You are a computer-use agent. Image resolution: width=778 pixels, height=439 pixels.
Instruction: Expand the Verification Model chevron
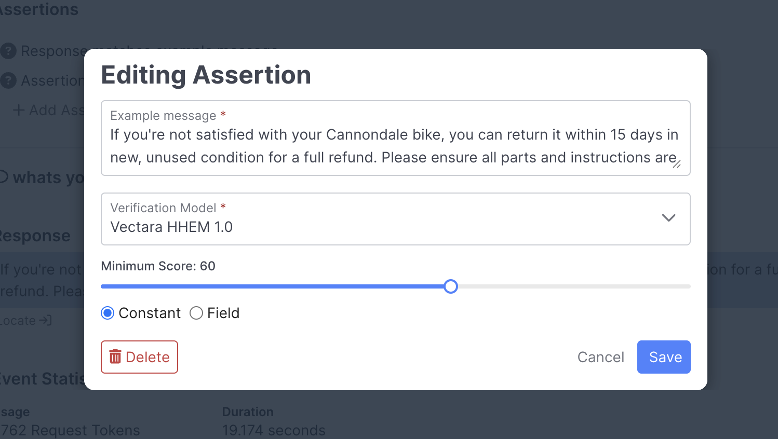pos(668,218)
